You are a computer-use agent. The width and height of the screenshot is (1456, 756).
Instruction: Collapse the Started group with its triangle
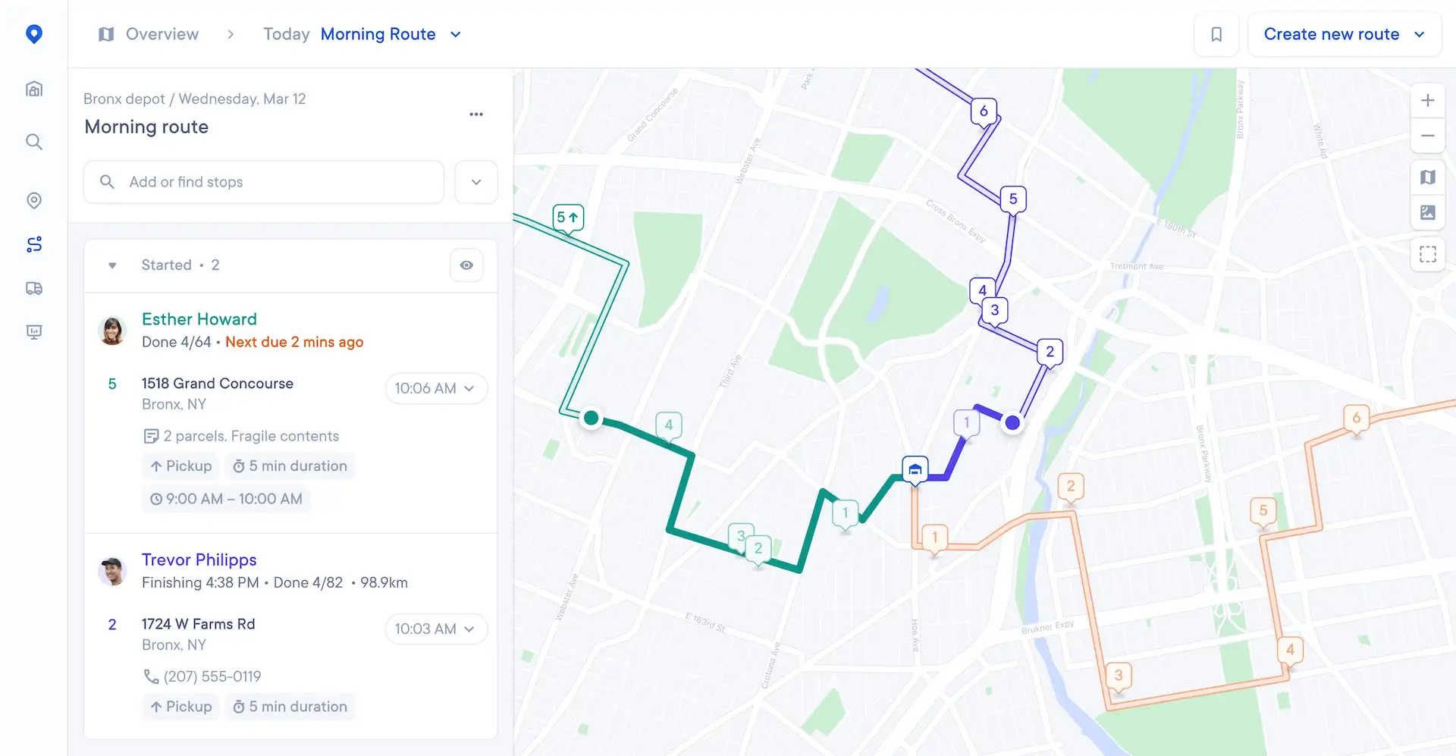click(x=111, y=265)
